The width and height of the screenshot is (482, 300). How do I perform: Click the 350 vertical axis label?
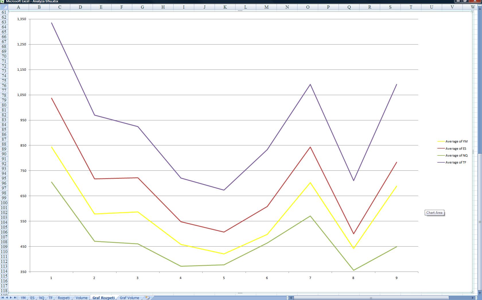click(x=23, y=272)
